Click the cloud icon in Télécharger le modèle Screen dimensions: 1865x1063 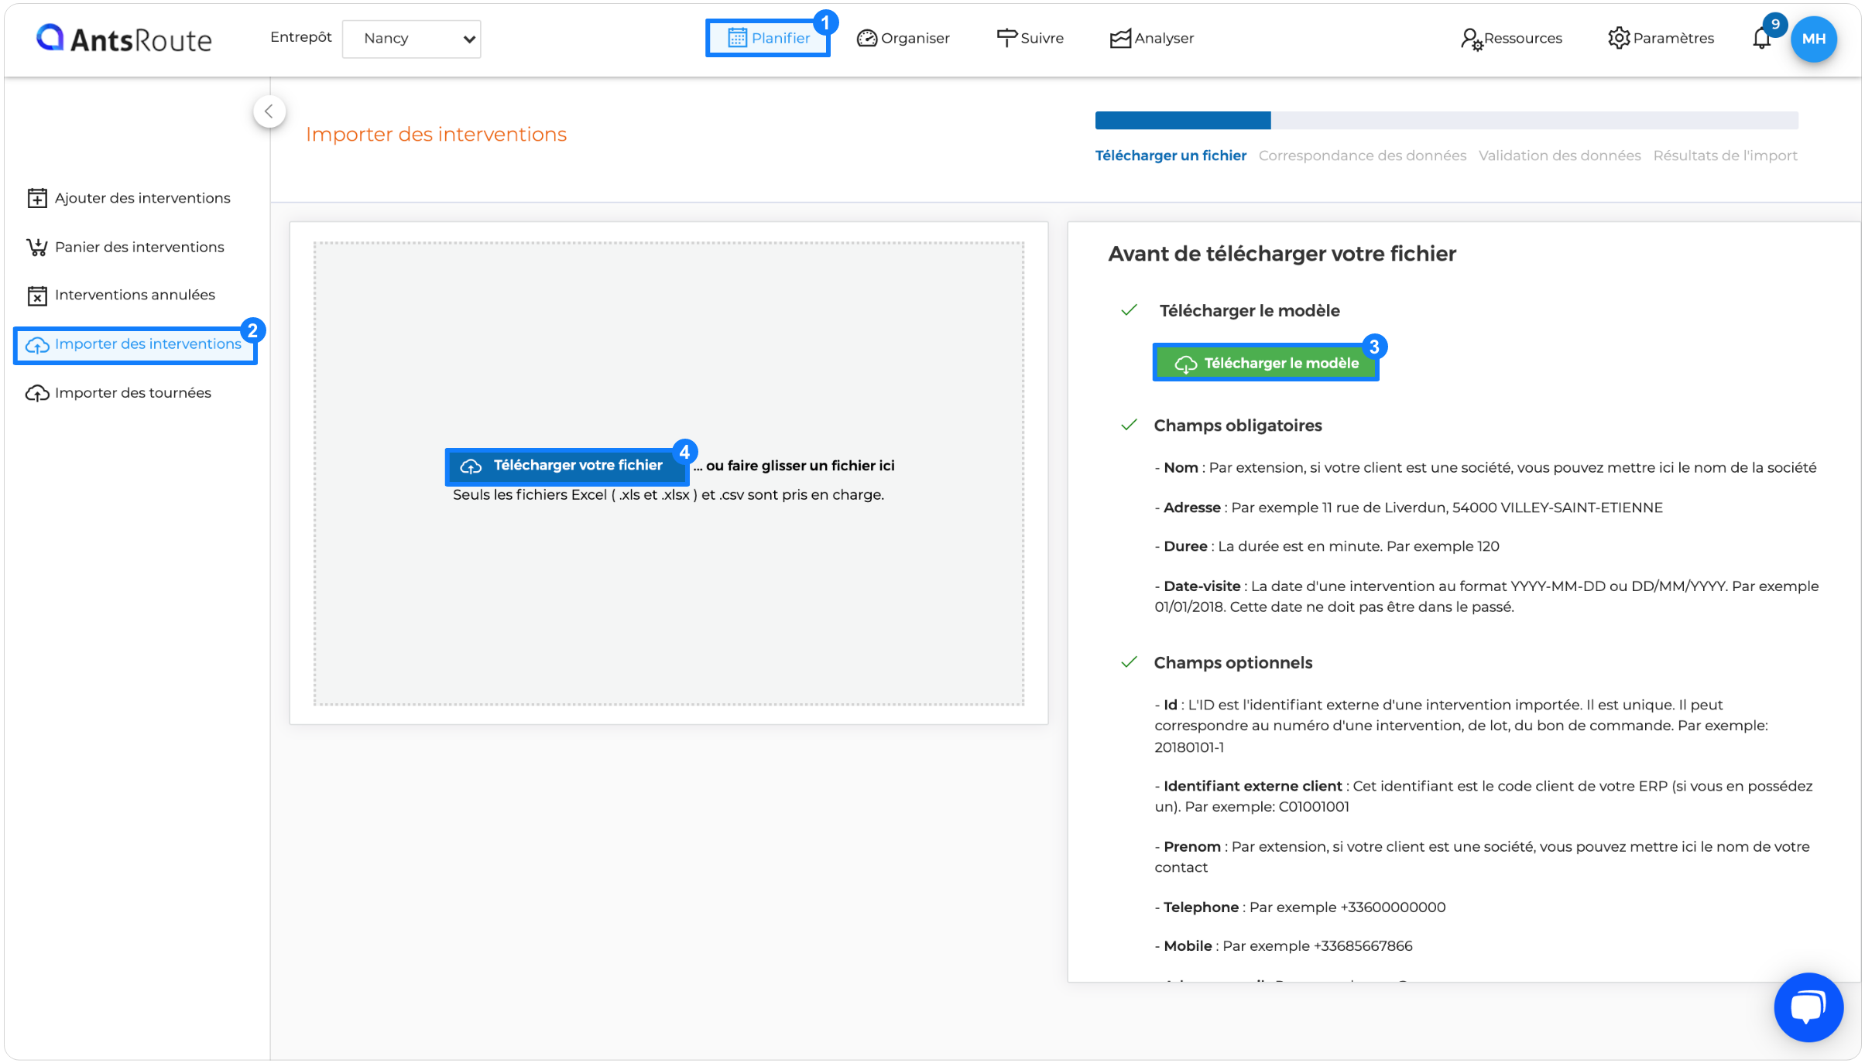coord(1185,364)
